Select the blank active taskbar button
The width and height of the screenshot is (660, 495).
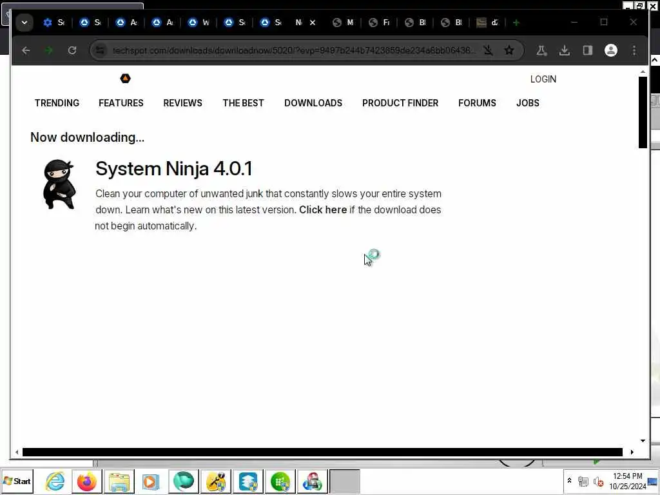coord(344,481)
